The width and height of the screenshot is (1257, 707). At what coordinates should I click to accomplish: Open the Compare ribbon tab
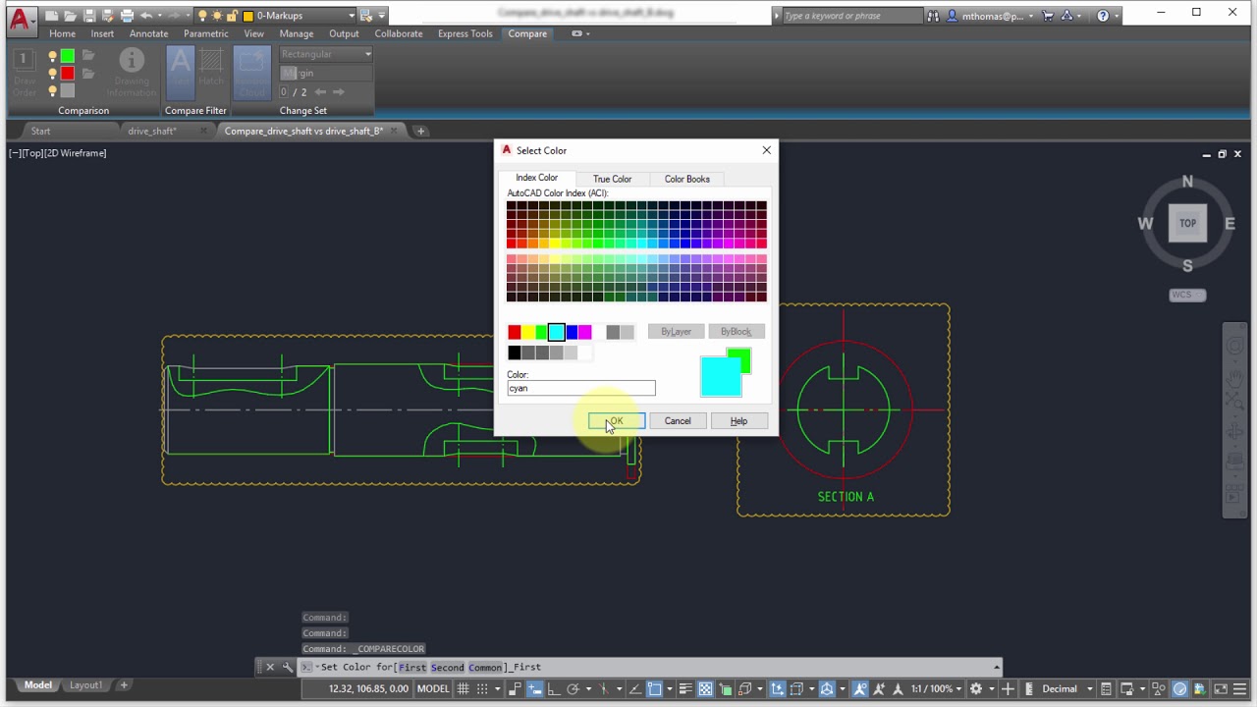pos(527,33)
